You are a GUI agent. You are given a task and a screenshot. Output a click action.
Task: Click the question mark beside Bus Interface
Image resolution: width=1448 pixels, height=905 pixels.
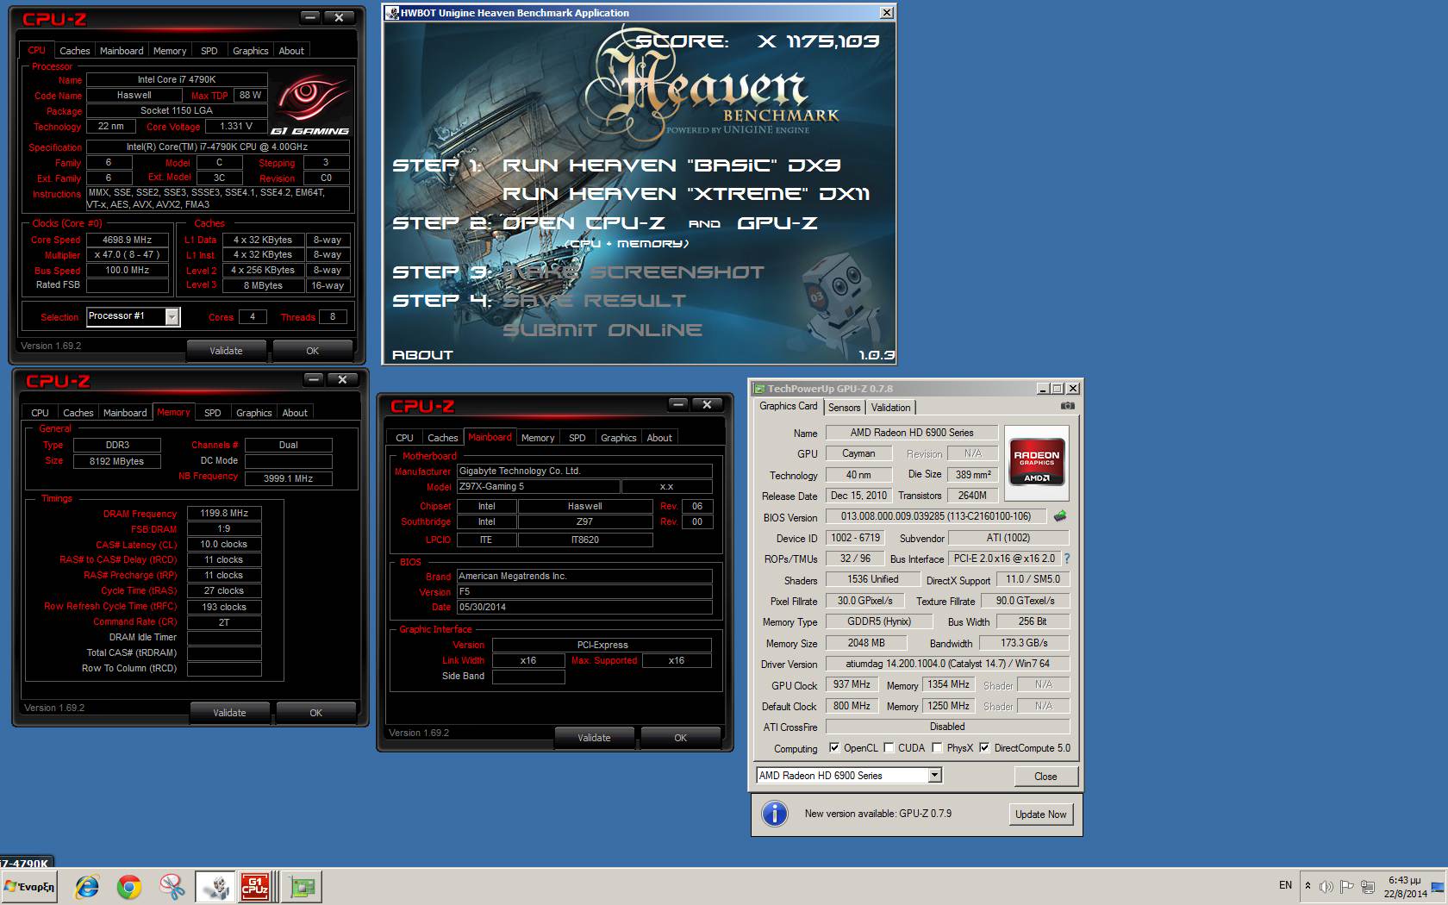tap(1067, 559)
